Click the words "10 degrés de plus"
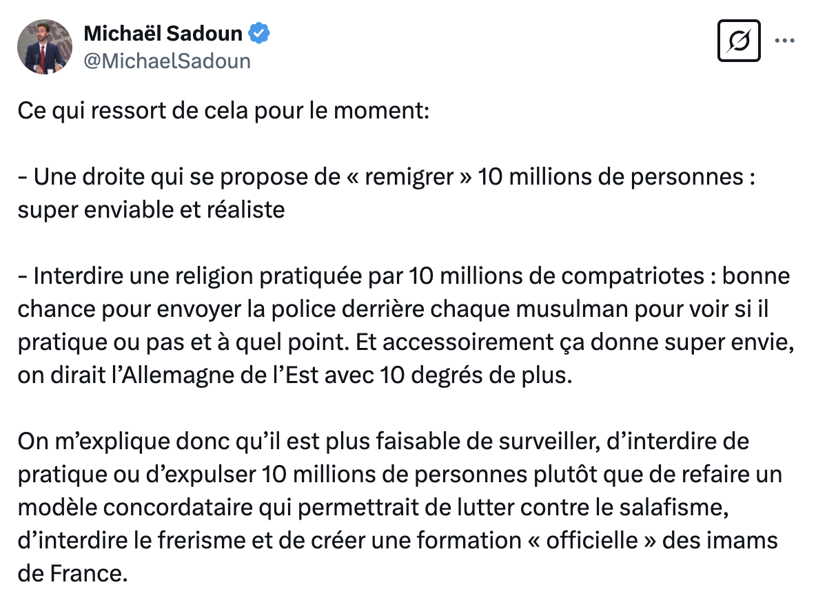This screenshot has height=598, width=816. pyautogui.click(x=476, y=375)
